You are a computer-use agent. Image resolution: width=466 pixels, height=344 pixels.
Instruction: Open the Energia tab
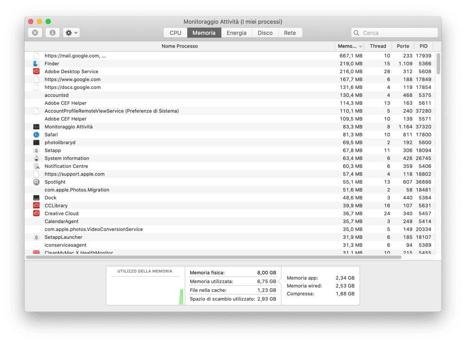[236, 33]
